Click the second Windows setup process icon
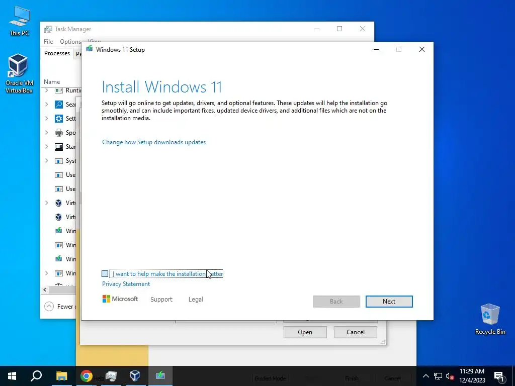The width and height of the screenshot is (515, 386). [59, 259]
